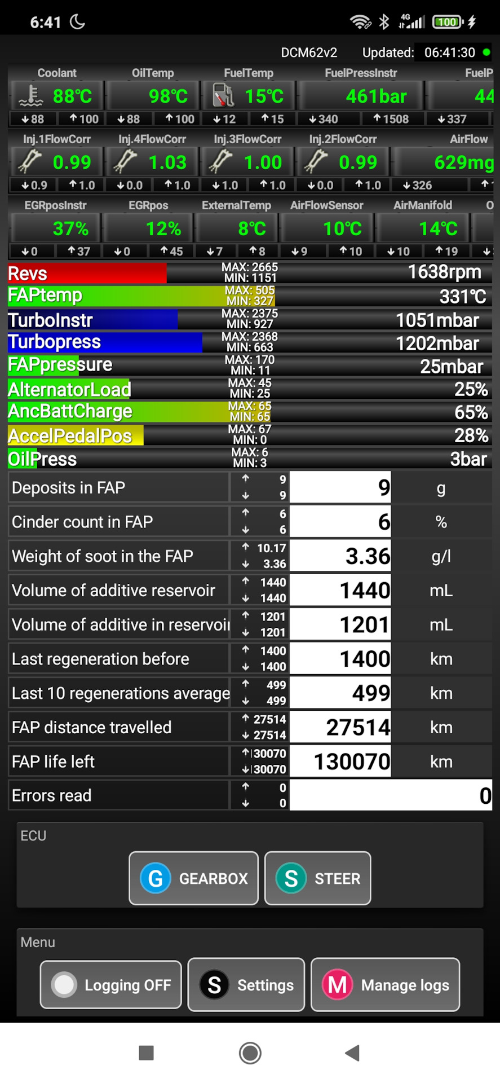500x1083 pixels.
Task: Tap the OilTemp 98°C gauge value
Action: (x=168, y=96)
